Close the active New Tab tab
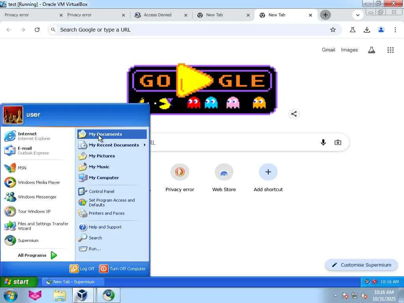The height and width of the screenshot is (303, 404). (x=310, y=15)
